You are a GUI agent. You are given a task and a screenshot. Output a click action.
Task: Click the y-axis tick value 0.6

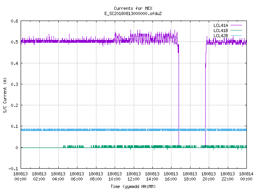(14, 21)
